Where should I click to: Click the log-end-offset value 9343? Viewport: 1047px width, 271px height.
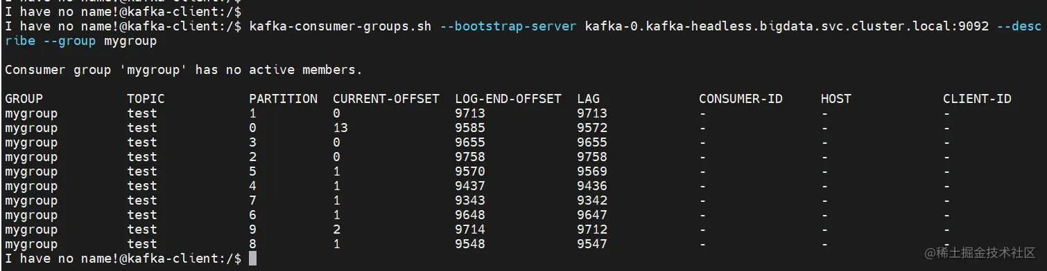click(x=470, y=200)
